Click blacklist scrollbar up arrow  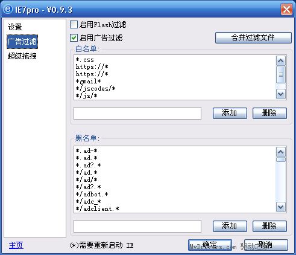pos(281,152)
